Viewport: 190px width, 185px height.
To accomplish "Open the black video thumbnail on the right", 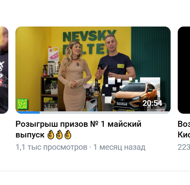I will pos(184,70).
